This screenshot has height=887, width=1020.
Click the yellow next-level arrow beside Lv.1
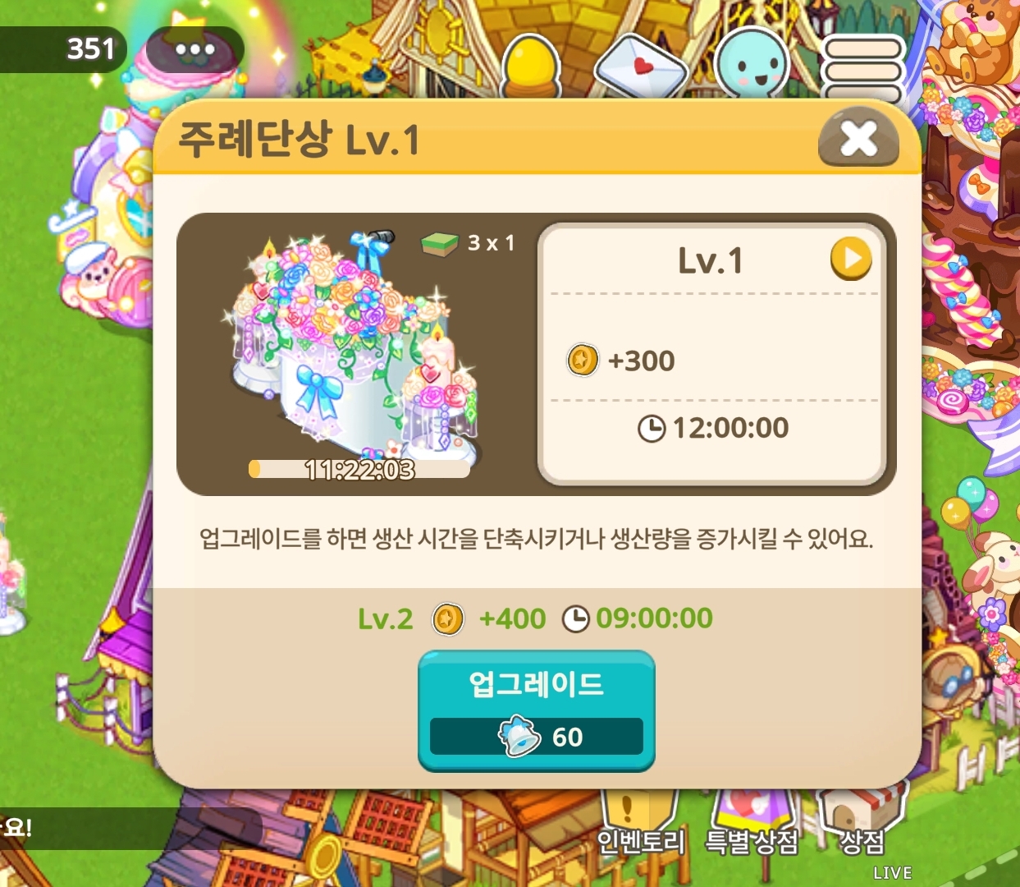tap(851, 259)
